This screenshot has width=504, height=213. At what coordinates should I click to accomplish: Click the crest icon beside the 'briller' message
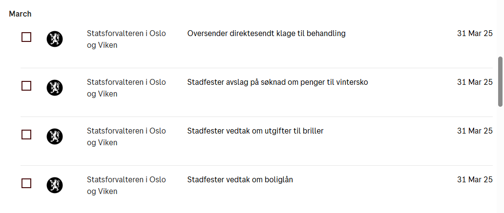pyautogui.click(x=55, y=136)
